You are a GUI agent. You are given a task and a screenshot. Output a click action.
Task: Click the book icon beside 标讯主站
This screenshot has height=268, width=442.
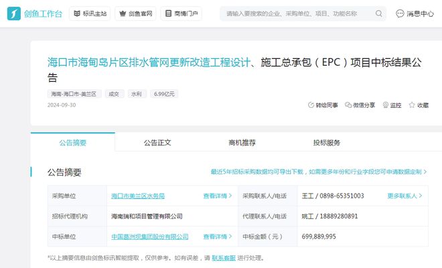click(x=76, y=13)
